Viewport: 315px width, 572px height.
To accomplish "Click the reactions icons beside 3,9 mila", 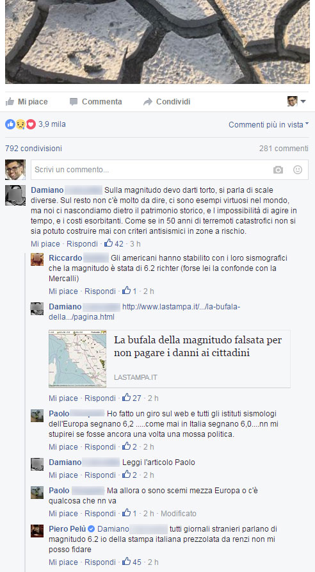I will [x=20, y=124].
